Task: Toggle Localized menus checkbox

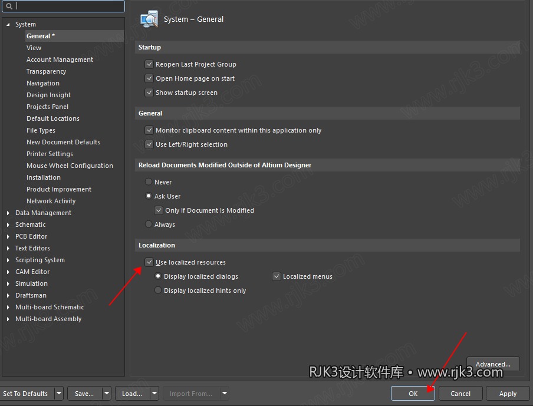Action: [x=277, y=276]
